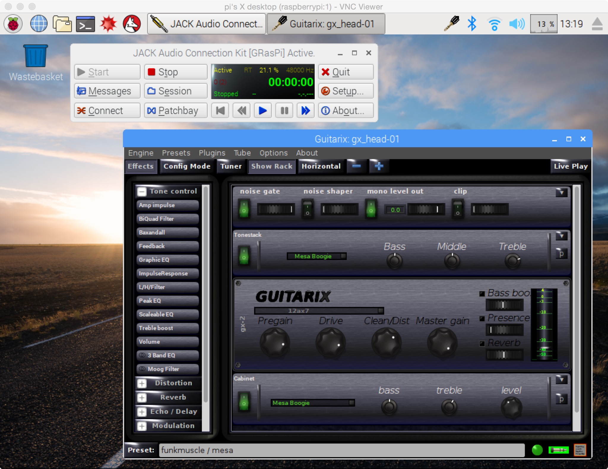Image resolution: width=608 pixels, height=469 pixels.
Task: Click the JACK Stop button
Action: [x=176, y=72]
